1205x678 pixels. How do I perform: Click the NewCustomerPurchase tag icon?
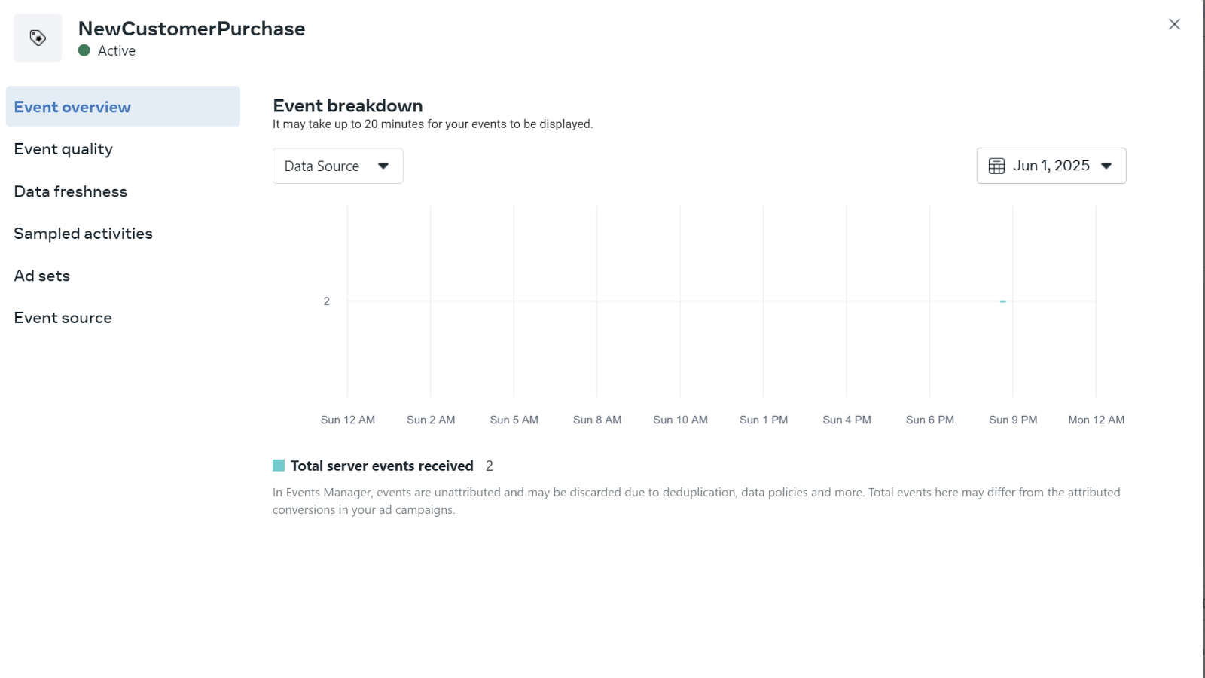38,38
